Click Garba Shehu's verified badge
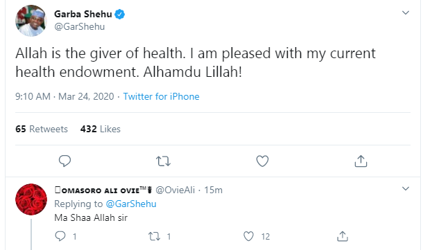423x250 pixels. click(120, 14)
